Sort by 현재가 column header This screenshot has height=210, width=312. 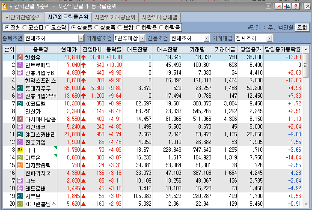click(x=69, y=49)
